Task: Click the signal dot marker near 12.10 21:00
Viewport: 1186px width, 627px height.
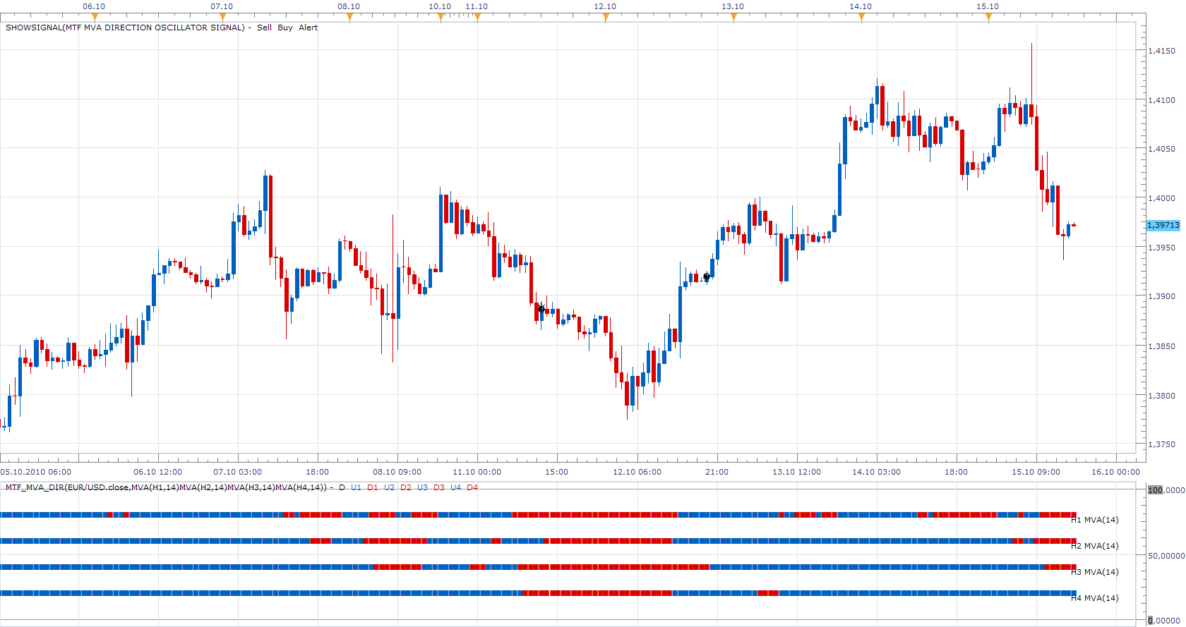Action: click(707, 276)
